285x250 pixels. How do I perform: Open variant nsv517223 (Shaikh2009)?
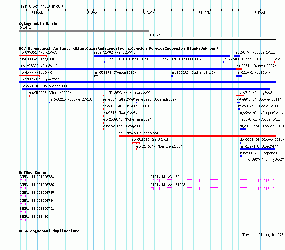coord(50,93)
